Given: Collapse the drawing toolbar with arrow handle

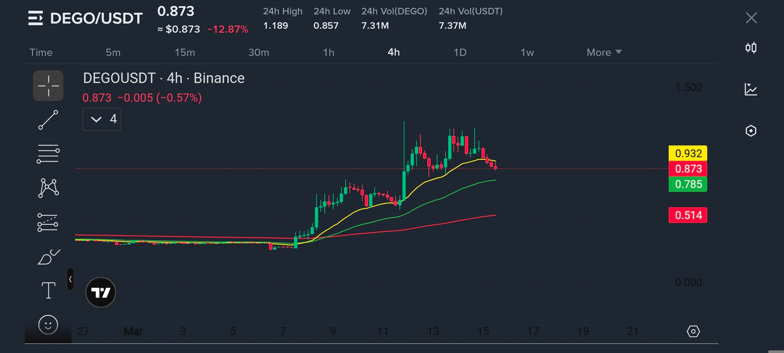Looking at the screenshot, I should (x=70, y=279).
